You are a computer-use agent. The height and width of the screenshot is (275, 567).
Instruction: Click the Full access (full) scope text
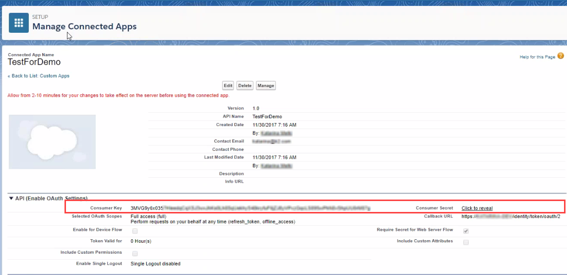pos(148,216)
